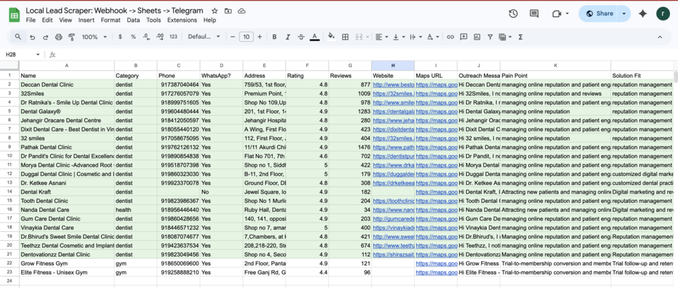Insert a comment
Screen dimensions: 678x288
(x=463, y=37)
